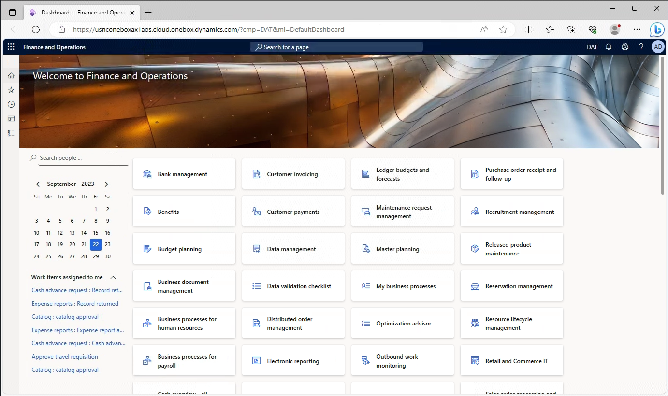Click the Master planning tile icon
This screenshot has width=668, height=396.
pos(366,249)
